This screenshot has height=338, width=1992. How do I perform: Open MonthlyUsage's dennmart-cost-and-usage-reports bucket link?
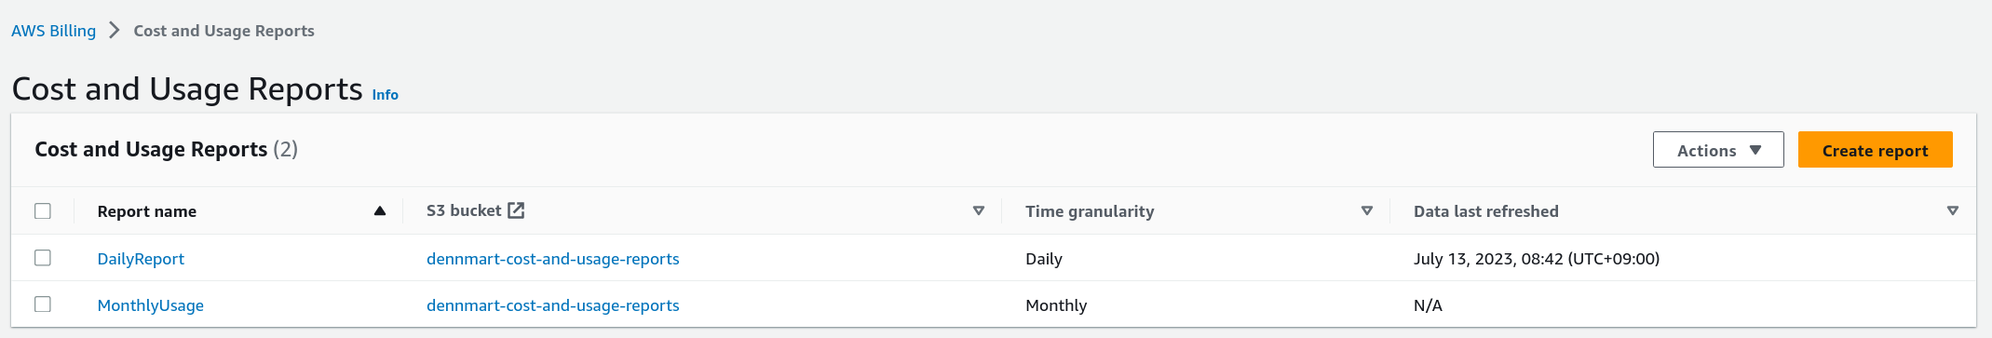[553, 305]
